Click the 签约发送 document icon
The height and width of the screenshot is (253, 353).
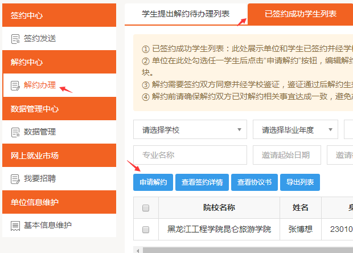tap(15, 39)
